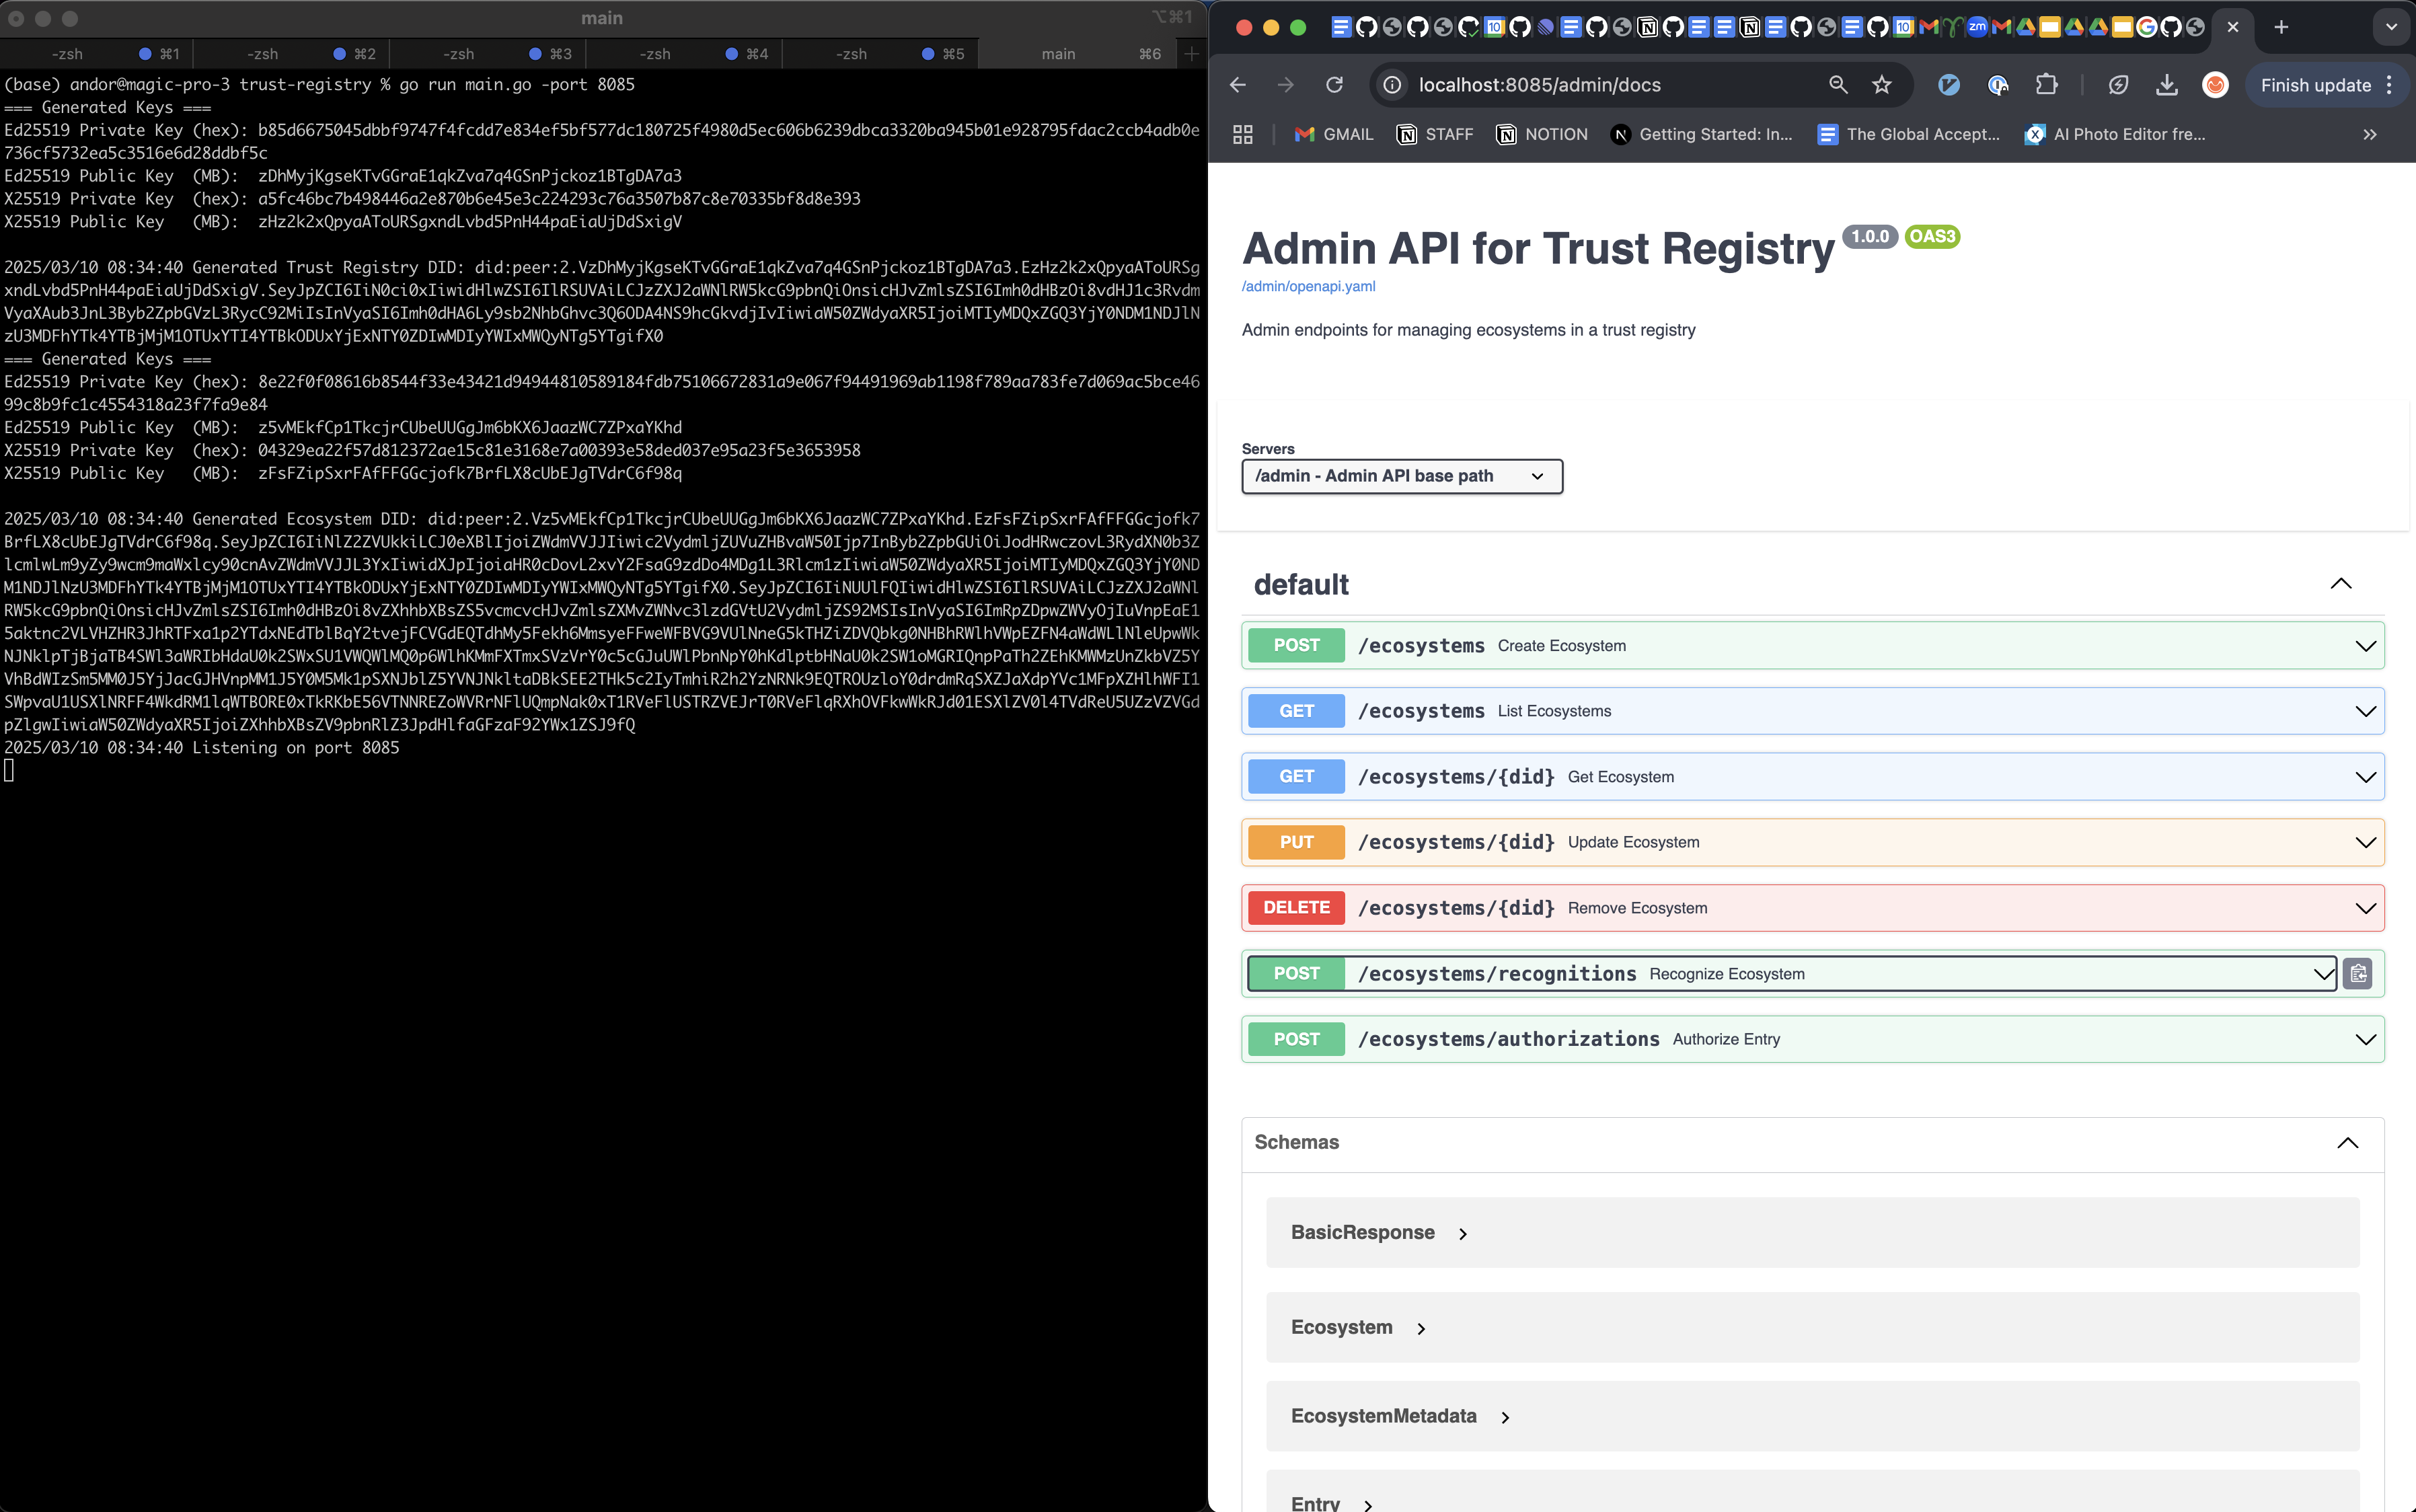The width and height of the screenshot is (2416, 1512).
Task: Open the Chrome profile avatar
Action: pyautogui.click(x=2215, y=85)
